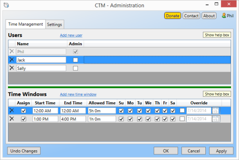Switch to the Time Management tab
This screenshot has width=239, height=160.
tap(26, 24)
